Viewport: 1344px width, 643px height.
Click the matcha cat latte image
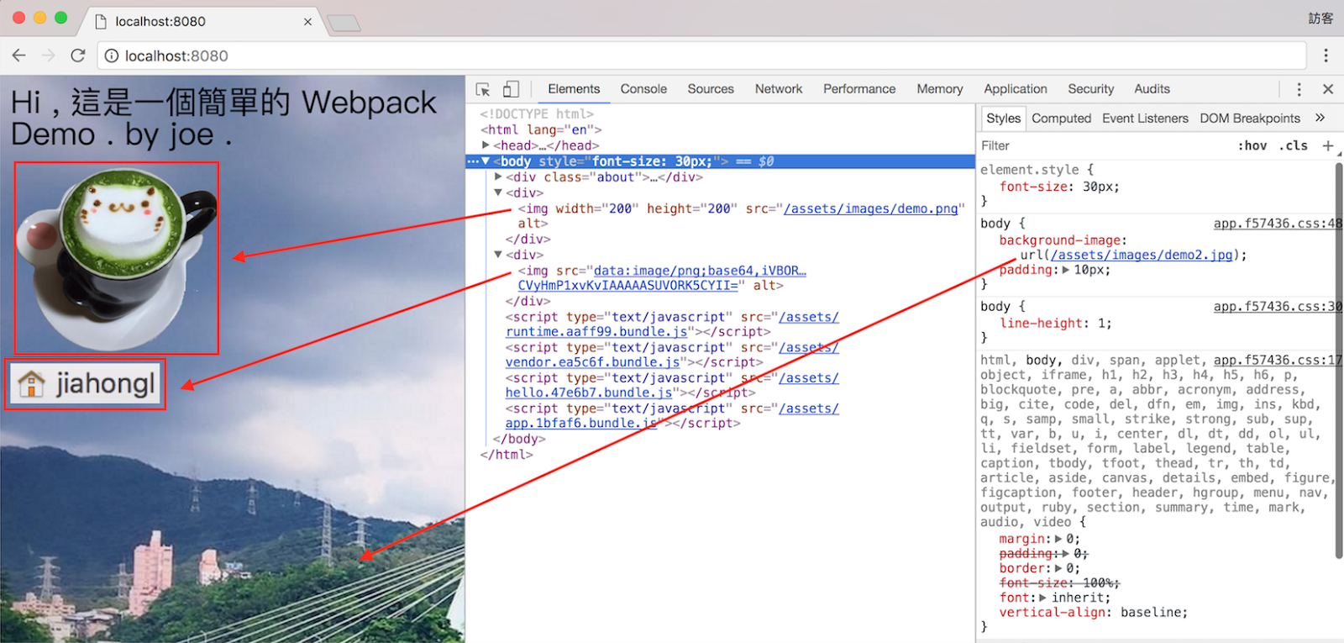tap(117, 258)
